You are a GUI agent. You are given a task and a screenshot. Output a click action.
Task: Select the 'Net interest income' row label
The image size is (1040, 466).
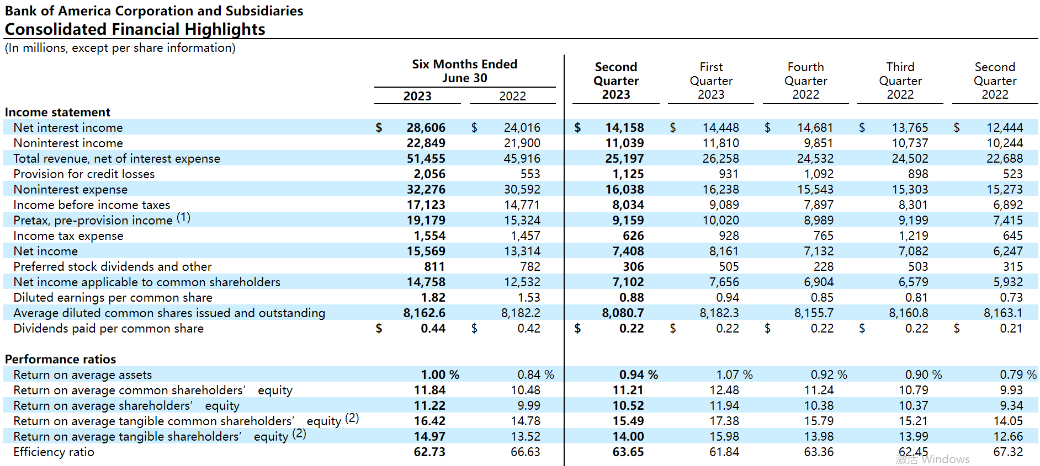tap(68, 127)
